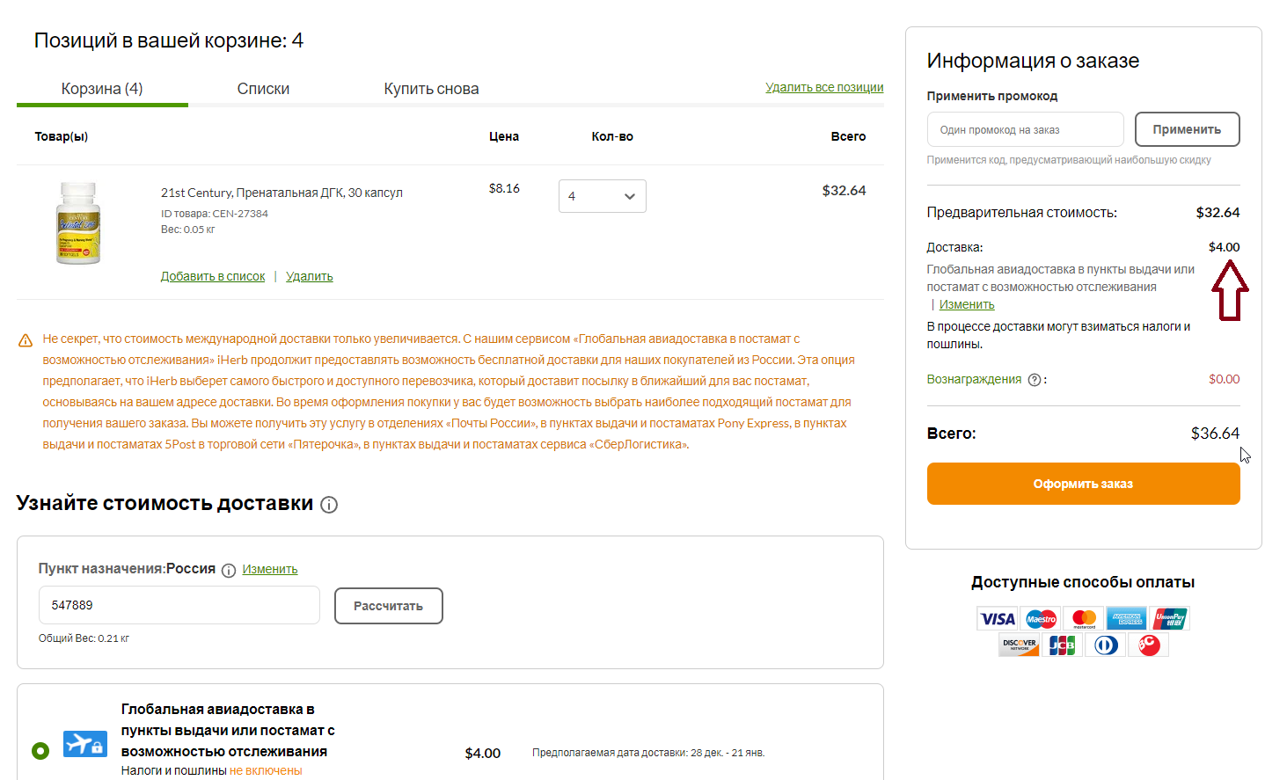Click the ID товара: CEN-27384 text
The width and height of the screenshot is (1265, 780).
tap(215, 214)
